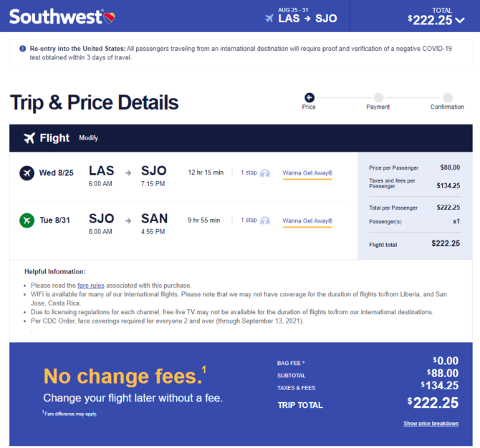Screen dimensions: 480x448
Task: Open Wanna Get Away fare for SJO to SAN
Action: (307, 221)
